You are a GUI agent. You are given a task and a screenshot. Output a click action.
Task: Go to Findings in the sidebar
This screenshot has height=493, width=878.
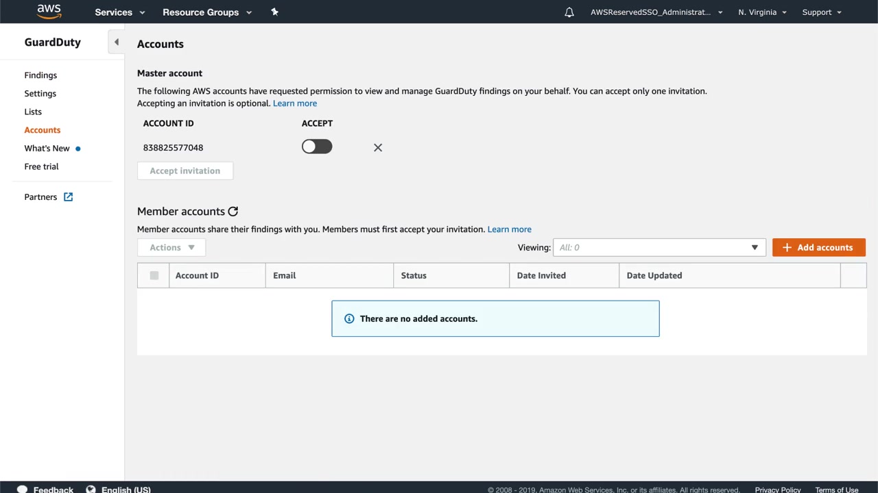(x=40, y=75)
